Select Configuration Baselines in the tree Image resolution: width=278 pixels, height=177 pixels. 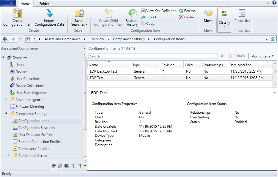pyautogui.click(x=36, y=128)
